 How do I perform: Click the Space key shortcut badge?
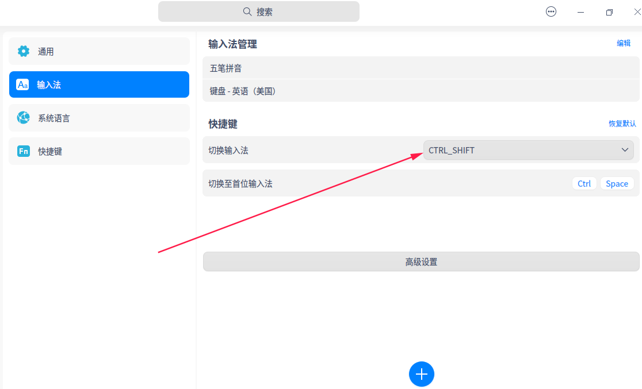click(617, 184)
